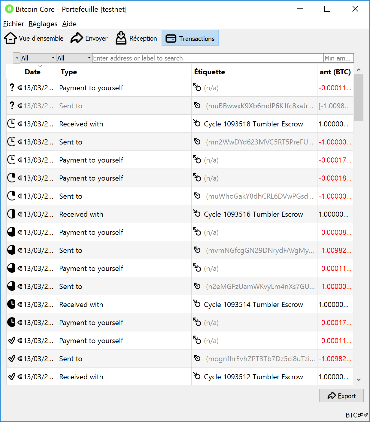Click the self-payment icon in the -0.00018 row
The height and width of the screenshot is (422, 370).
point(197,177)
